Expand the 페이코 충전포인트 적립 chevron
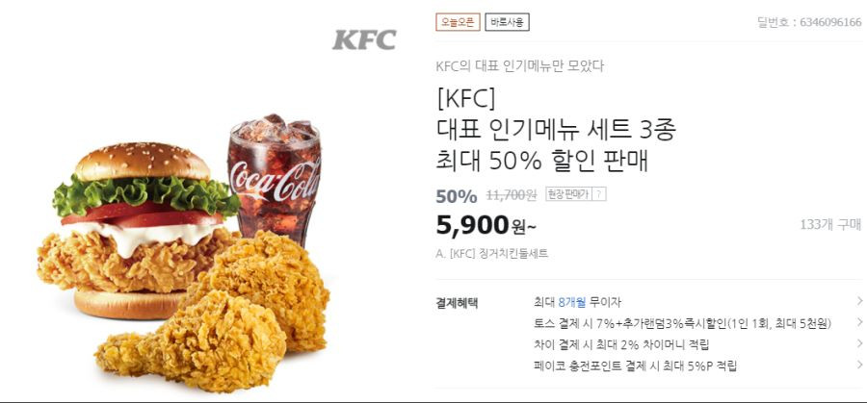Viewport: 867px width, 403px height. (860, 365)
